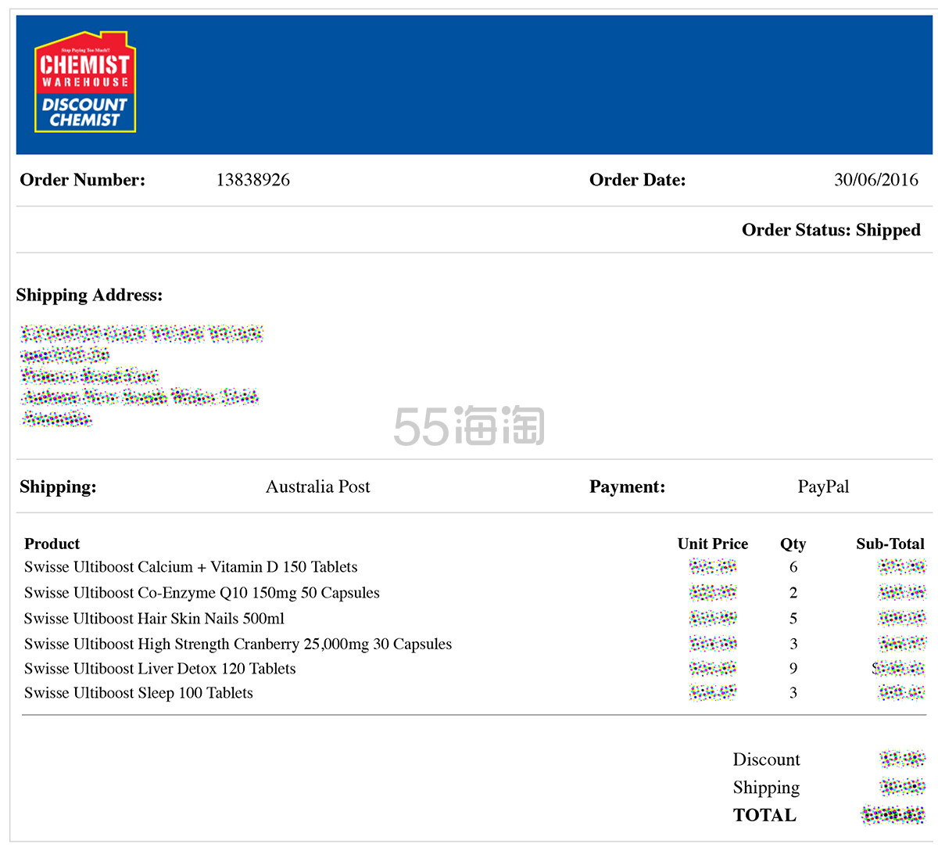The image size is (938, 851).
Task: Select Swisse Ultiboost Sleep 100 Tablets
Action: pos(138,693)
